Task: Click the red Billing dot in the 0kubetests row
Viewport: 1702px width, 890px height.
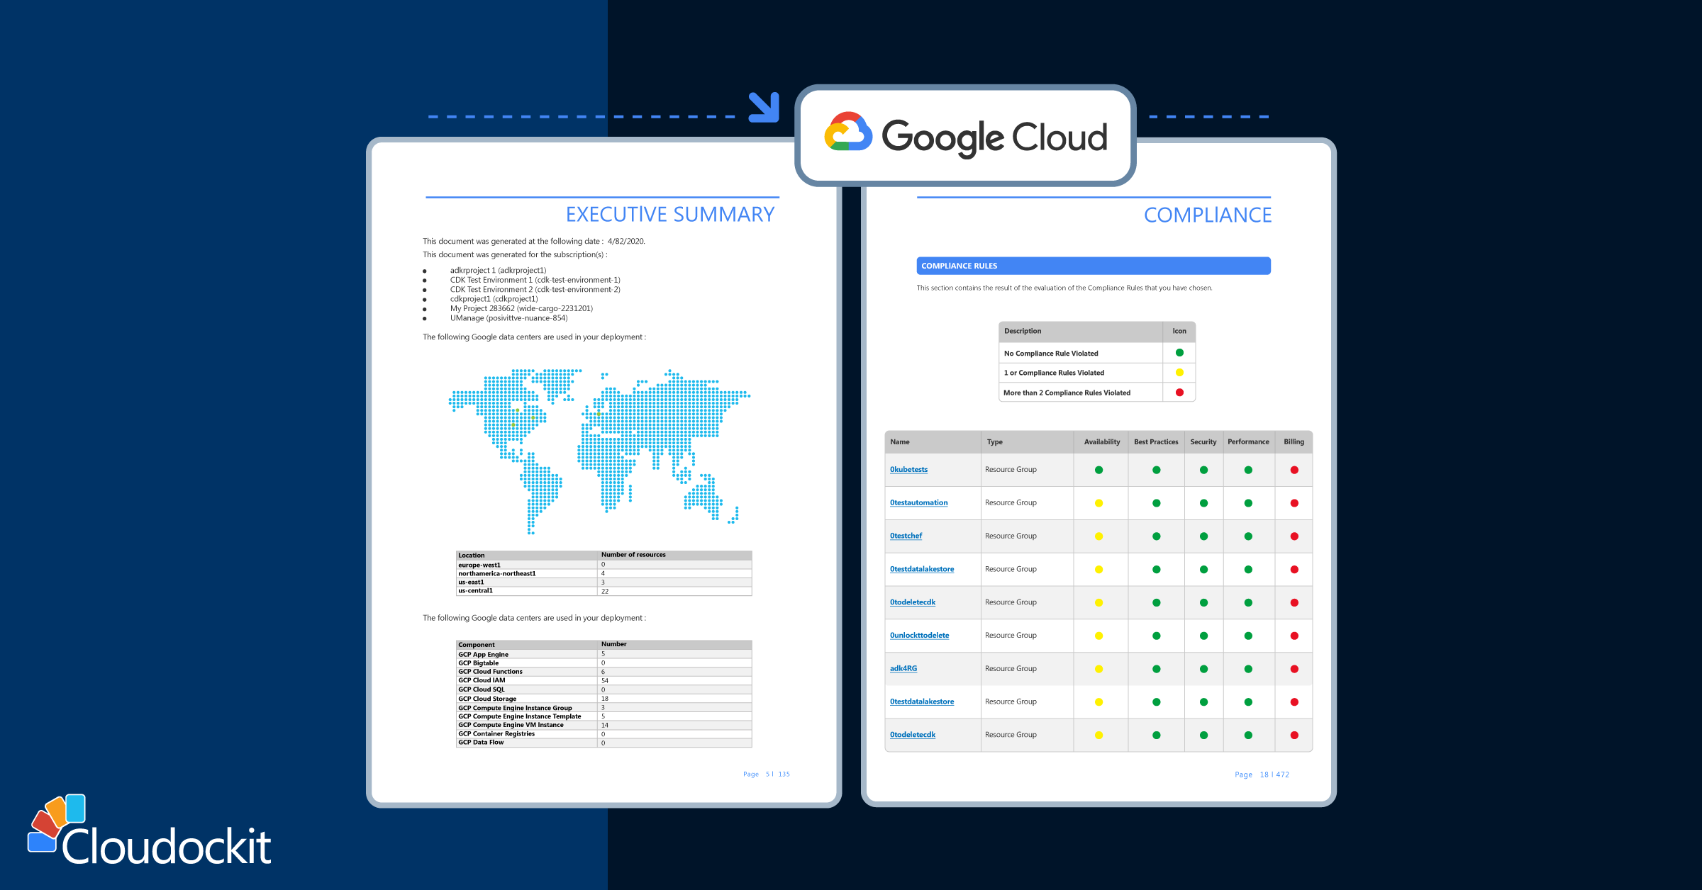Action: click(1294, 470)
